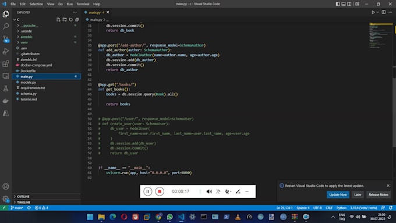Open the Remote Explorer view
Image resolution: width=396 pixels, height=223 pixels.
click(6, 76)
